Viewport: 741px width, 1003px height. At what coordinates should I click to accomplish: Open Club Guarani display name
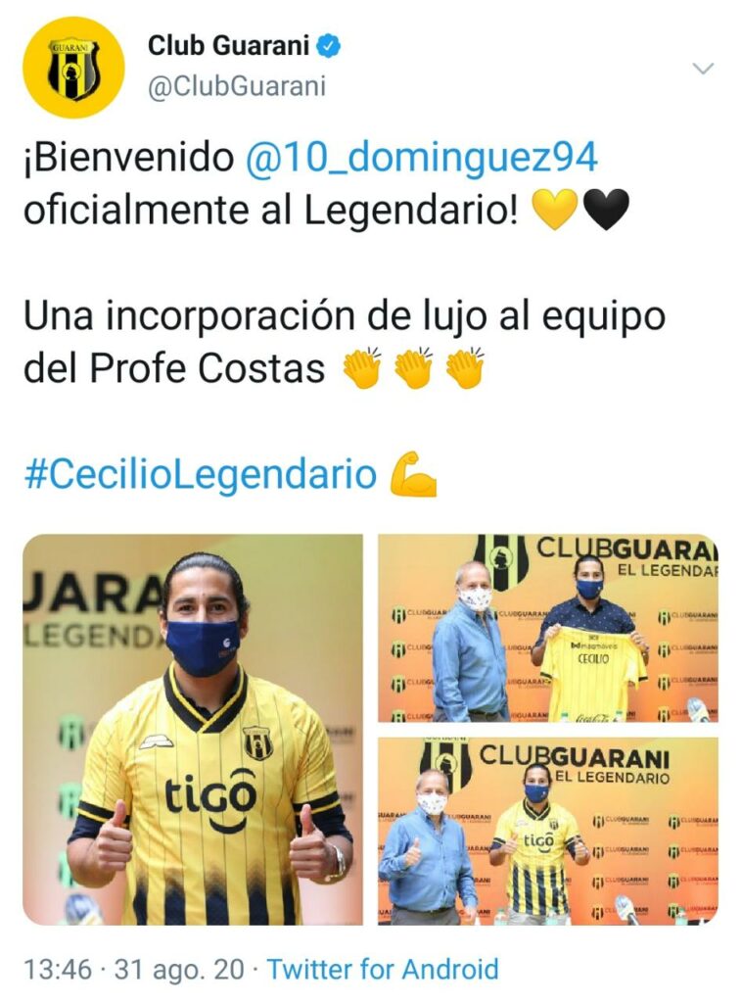[x=229, y=46]
